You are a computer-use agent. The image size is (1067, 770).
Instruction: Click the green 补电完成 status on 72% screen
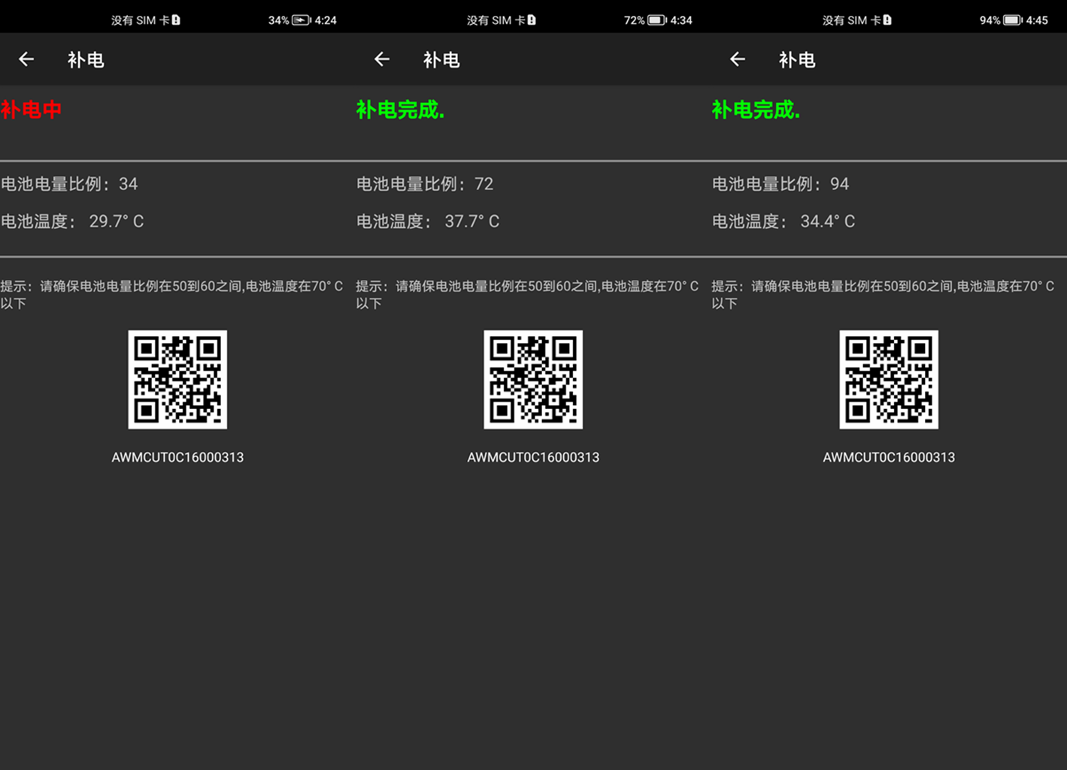pos(400,110)
